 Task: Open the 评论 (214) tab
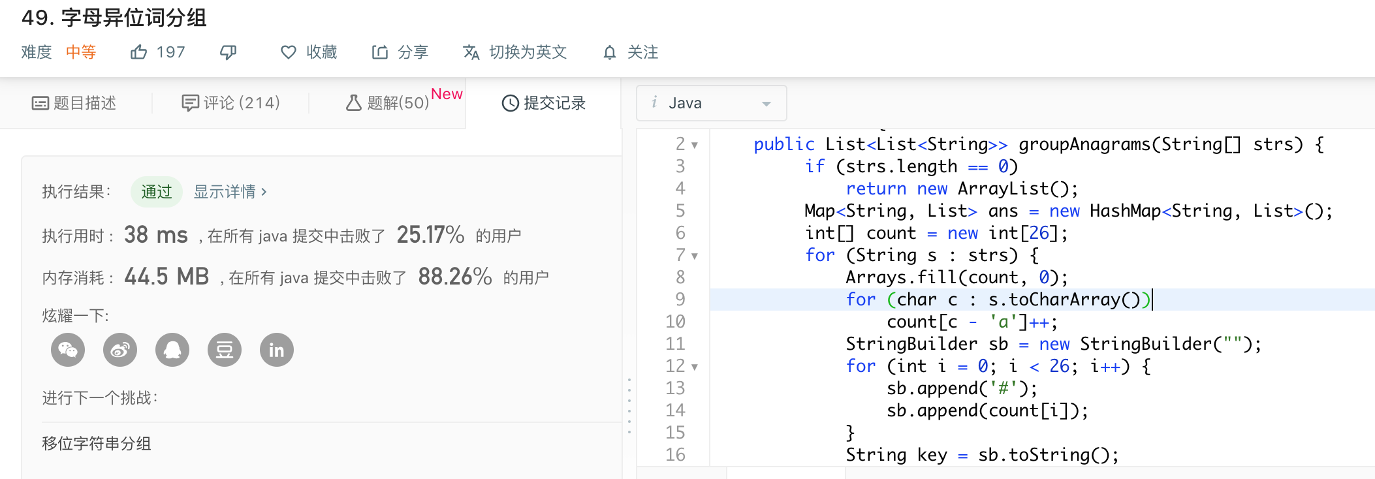(230, 103)
